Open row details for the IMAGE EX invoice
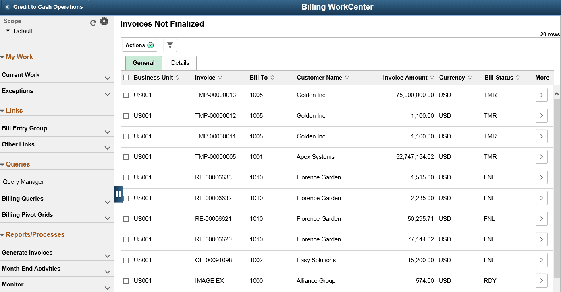561x292 pixels. click(541, 280)
